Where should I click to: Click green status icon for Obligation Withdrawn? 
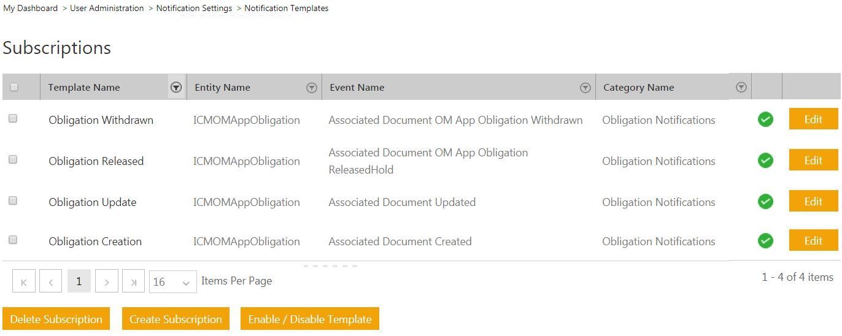pyautogui.click(x=765, y=120)
